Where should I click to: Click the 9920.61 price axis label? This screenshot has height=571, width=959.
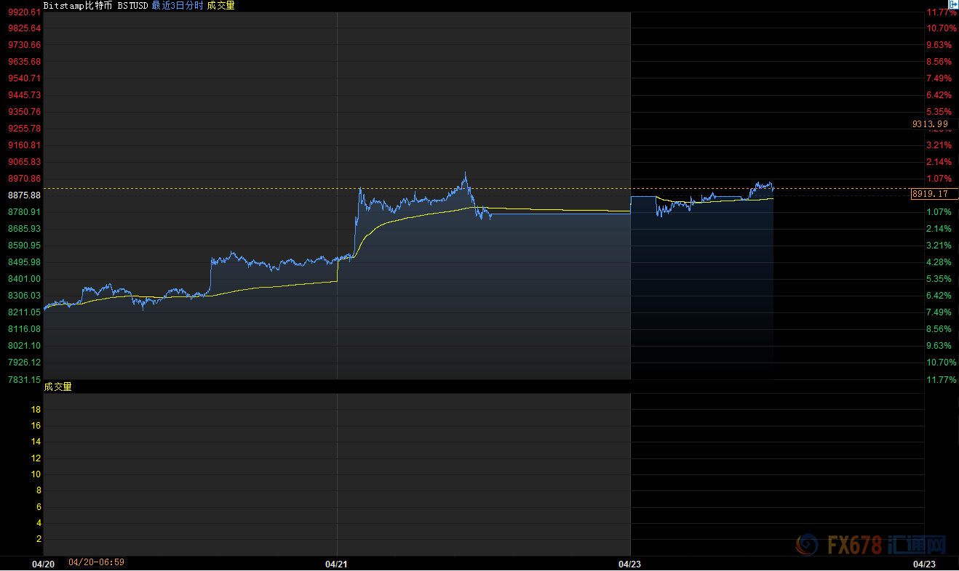(24, 12)
